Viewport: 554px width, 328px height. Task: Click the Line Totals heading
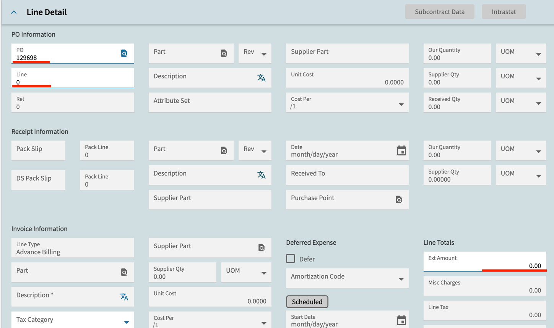439,242
